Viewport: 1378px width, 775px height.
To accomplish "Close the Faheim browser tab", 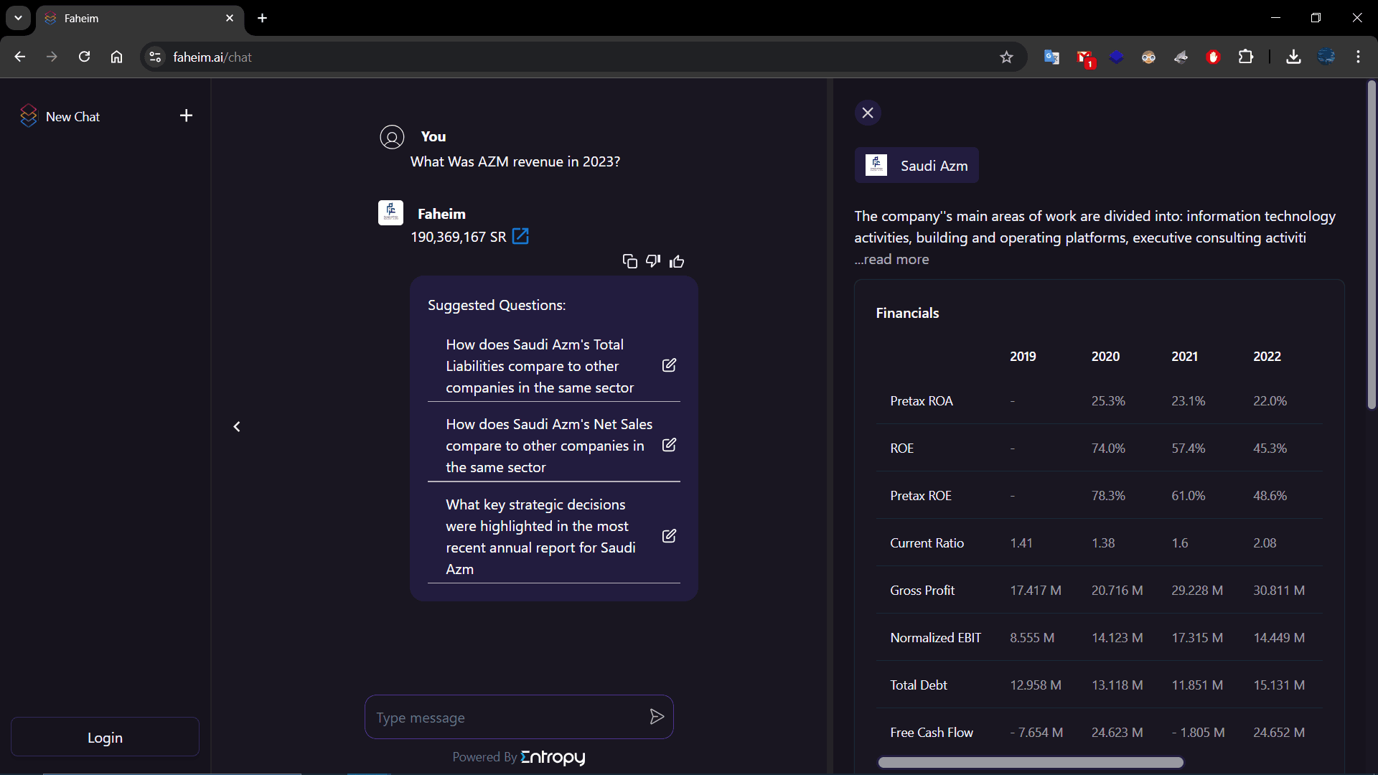I will (x=230, y=18).
